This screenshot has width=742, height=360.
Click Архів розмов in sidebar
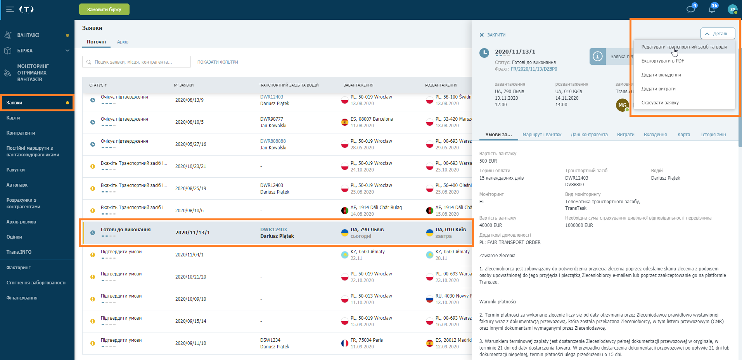point(21,222)
